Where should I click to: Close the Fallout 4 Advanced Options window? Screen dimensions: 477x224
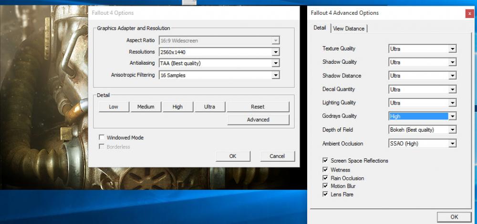[x=469, y=14]
